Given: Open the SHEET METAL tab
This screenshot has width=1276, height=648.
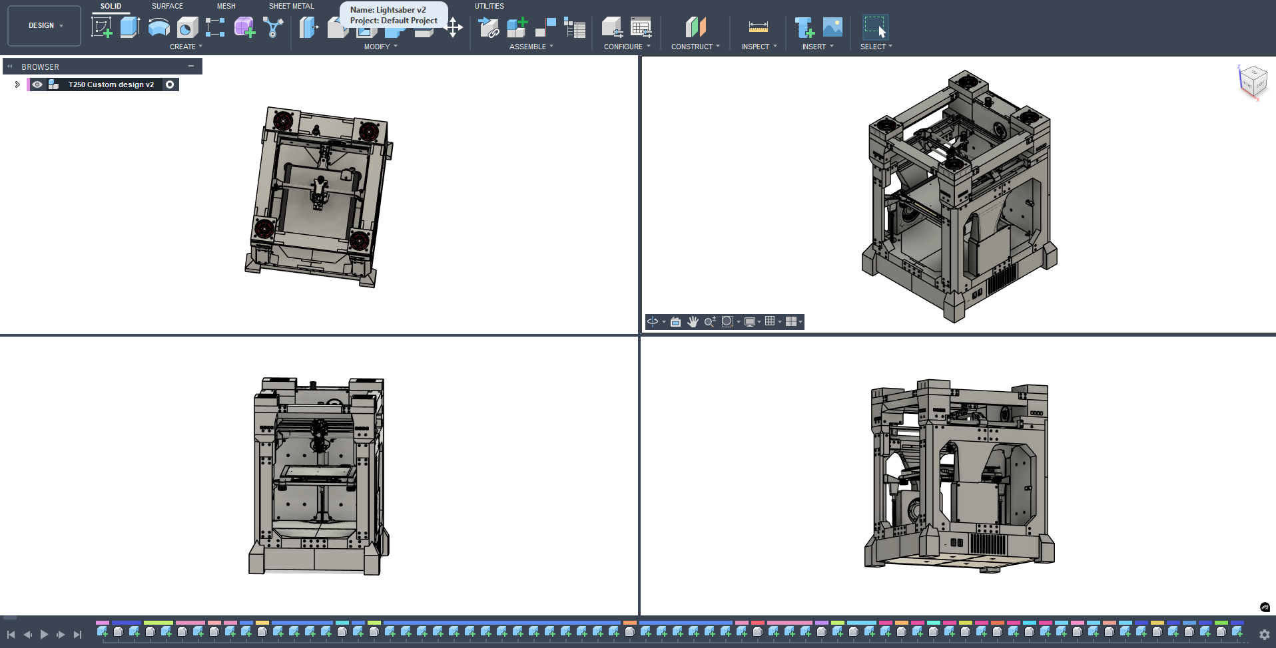Looking at the screenshot, I should point(291,6).
